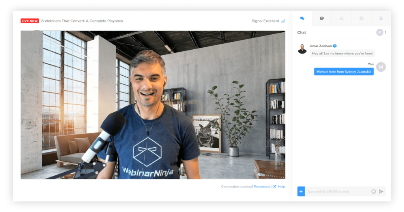Screen dimensions: 404x212
Task: Click the chat message input field
Action: 337,192
